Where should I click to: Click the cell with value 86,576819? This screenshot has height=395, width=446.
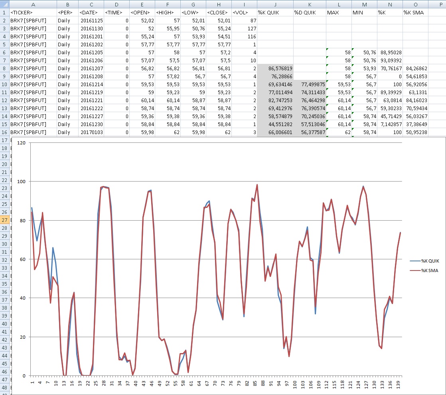[275, 68]
